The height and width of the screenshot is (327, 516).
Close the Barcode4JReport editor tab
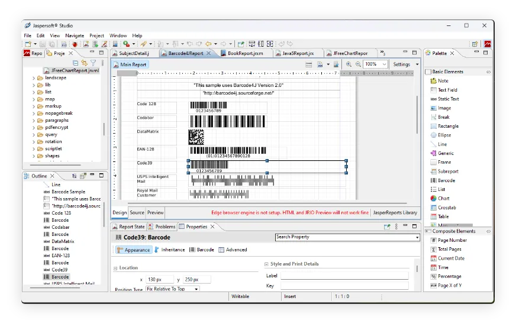click(209, 53)
